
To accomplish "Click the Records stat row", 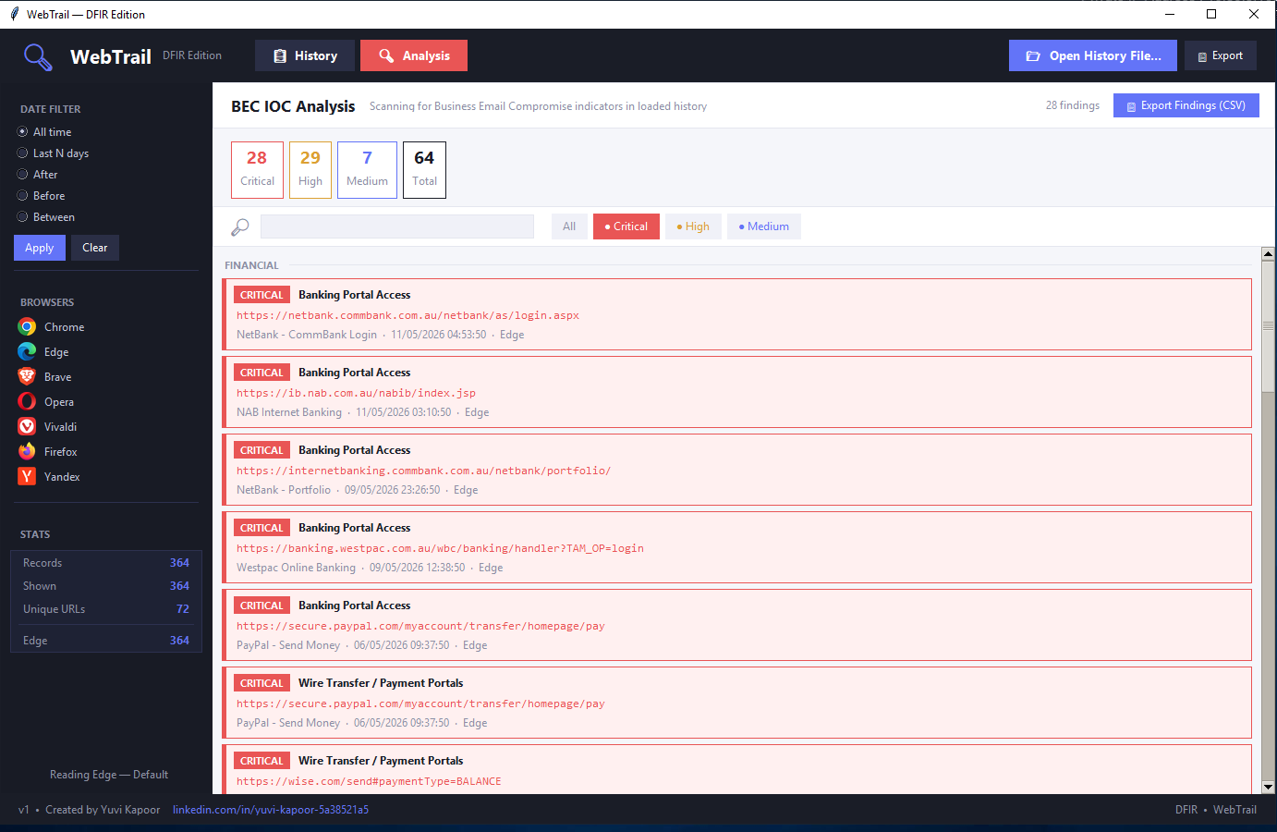I will [x=106, y=563].
